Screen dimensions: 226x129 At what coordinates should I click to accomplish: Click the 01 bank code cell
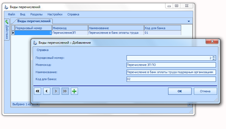click(163, 33)
